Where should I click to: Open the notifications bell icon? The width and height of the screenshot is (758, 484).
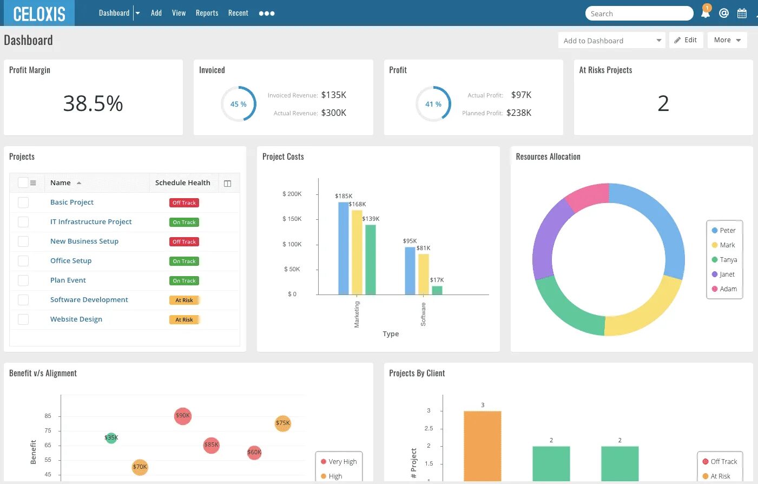706,12
